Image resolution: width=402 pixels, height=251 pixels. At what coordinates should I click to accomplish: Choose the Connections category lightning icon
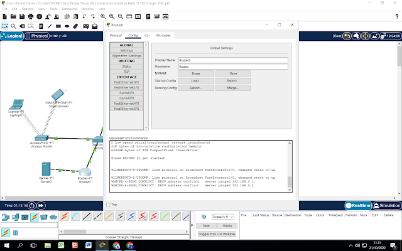[x=35, y=217]
